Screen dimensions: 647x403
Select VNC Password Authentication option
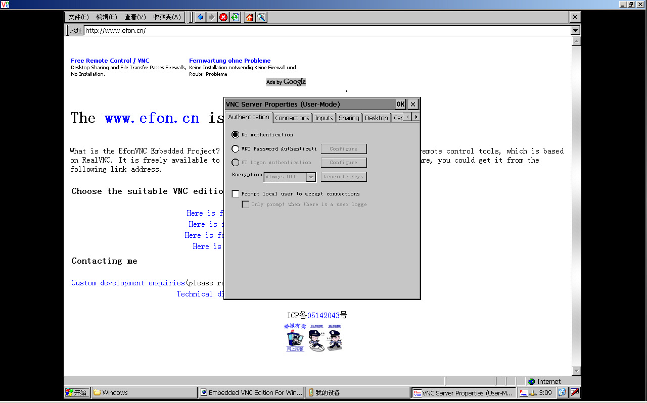(236, 148)
